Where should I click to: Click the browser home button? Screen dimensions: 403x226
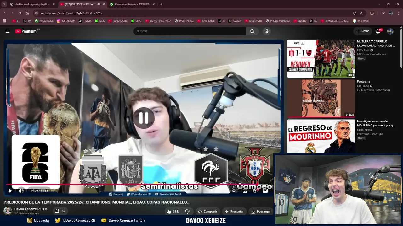(27, 13)
